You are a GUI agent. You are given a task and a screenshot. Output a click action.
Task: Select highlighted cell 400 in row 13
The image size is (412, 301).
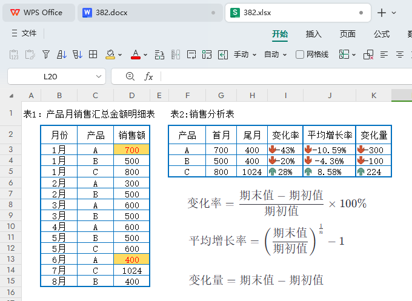click(131, 259)
